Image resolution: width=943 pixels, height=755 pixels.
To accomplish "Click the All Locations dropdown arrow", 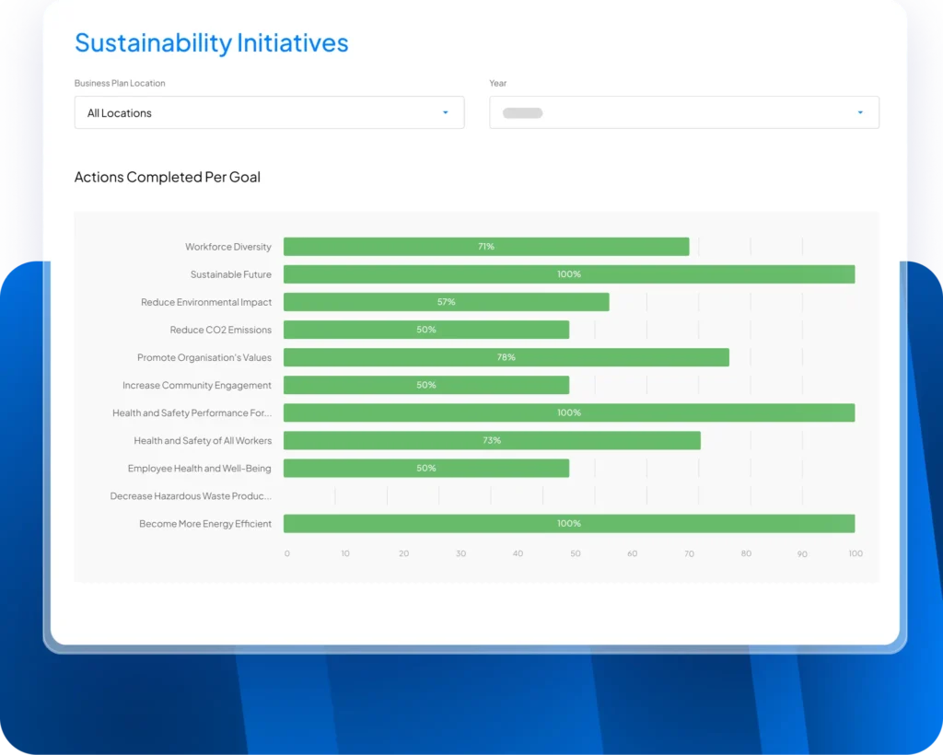I will 446,112.
